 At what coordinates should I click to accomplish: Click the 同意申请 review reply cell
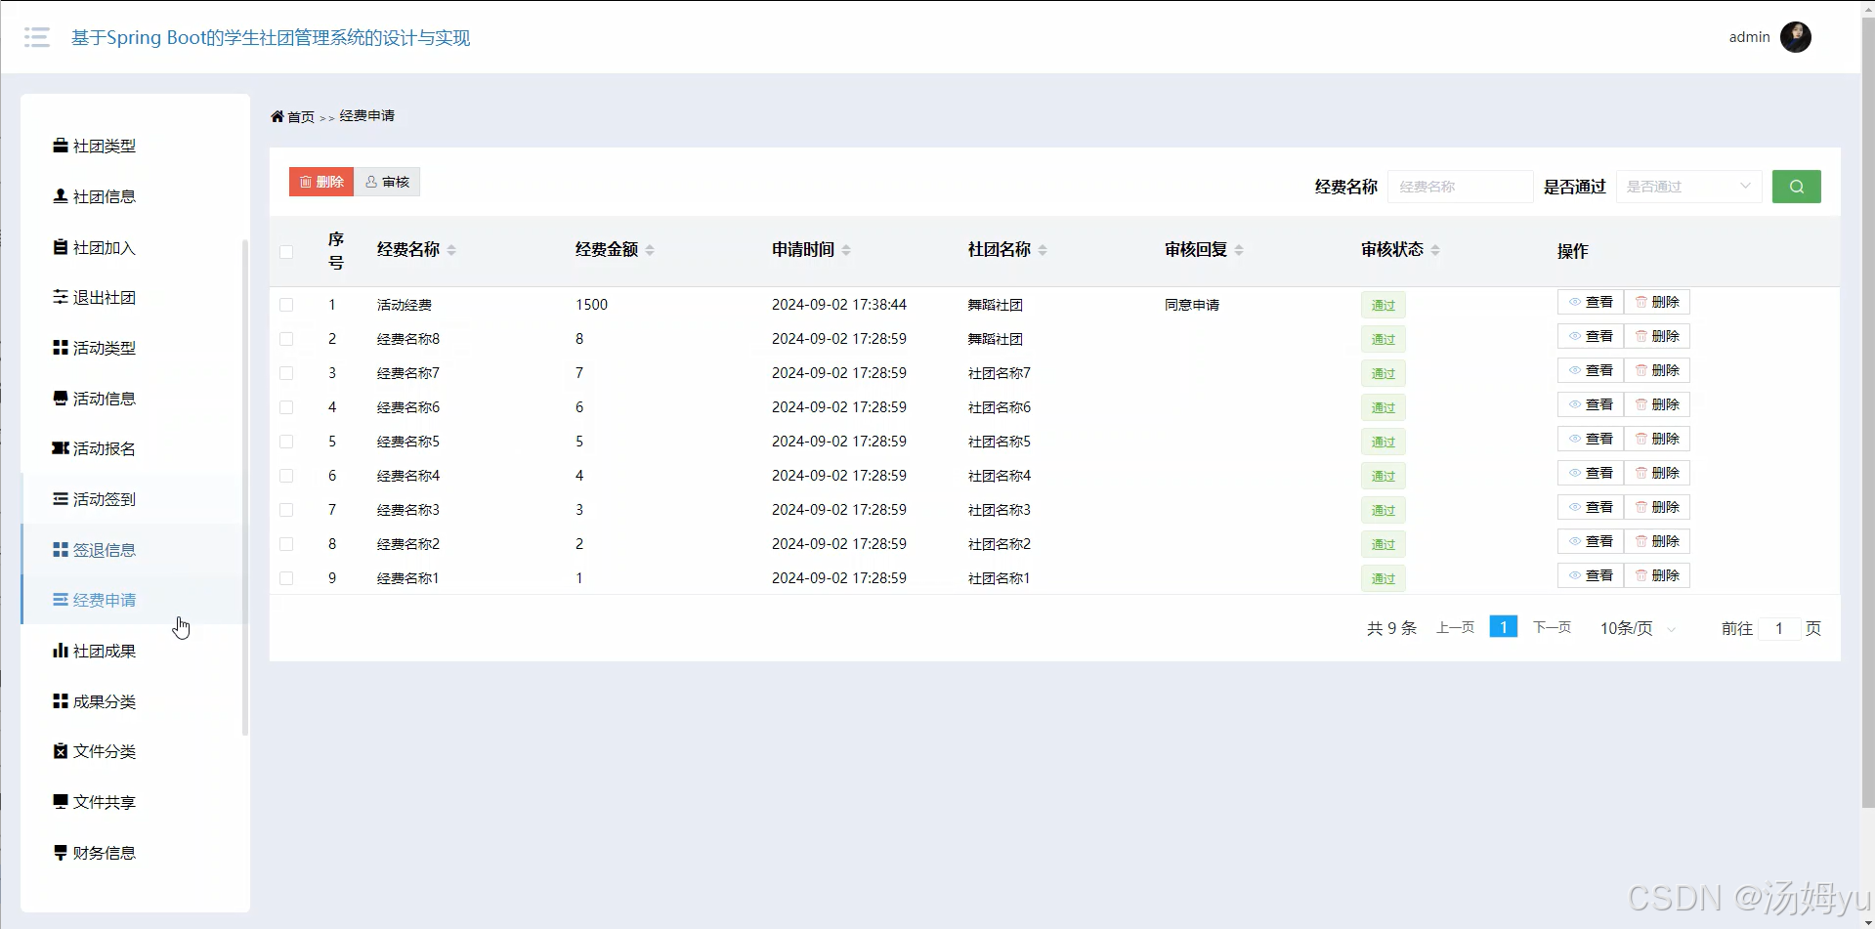click(x=1192, y=305)
